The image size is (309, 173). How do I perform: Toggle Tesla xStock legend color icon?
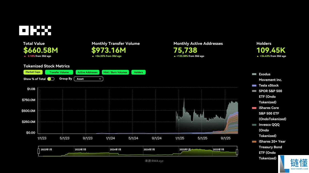pos(254,86)
